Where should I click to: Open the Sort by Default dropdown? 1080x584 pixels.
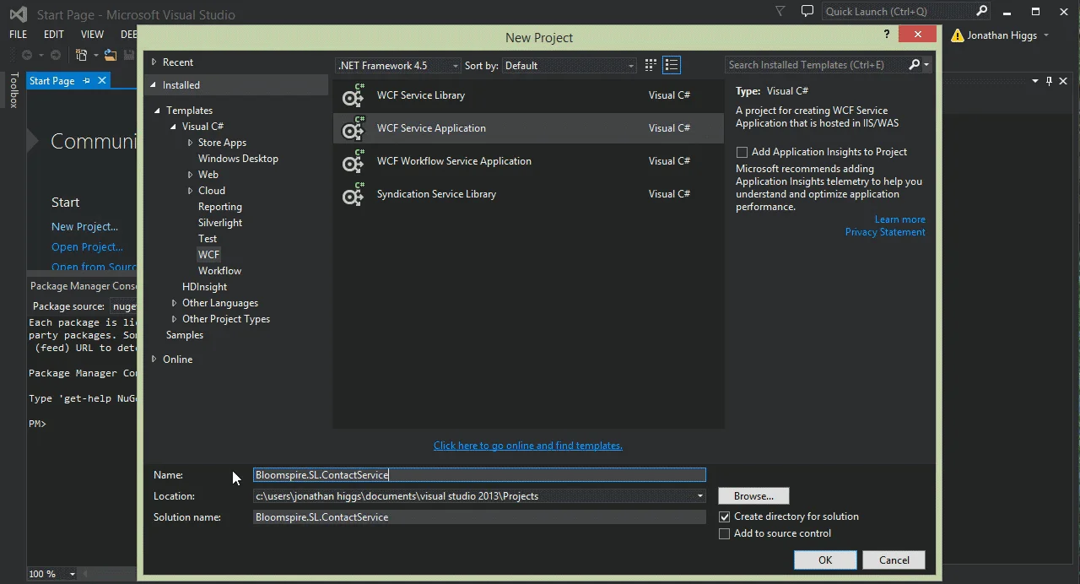tap(630, 65)
